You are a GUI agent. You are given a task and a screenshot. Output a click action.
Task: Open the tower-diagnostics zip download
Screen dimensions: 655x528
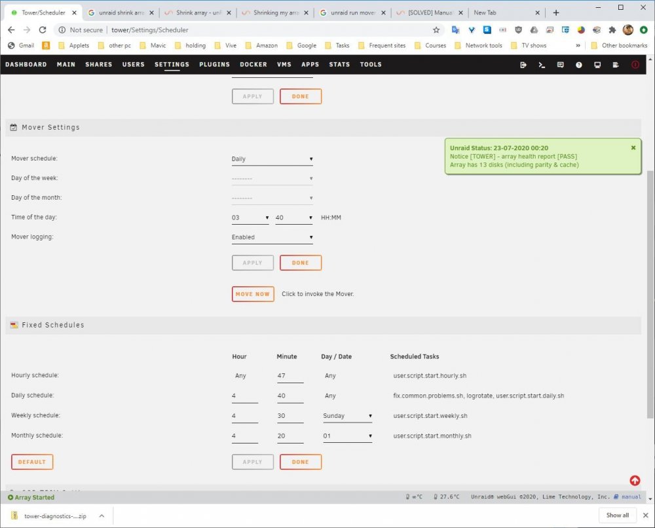(54, 516)
